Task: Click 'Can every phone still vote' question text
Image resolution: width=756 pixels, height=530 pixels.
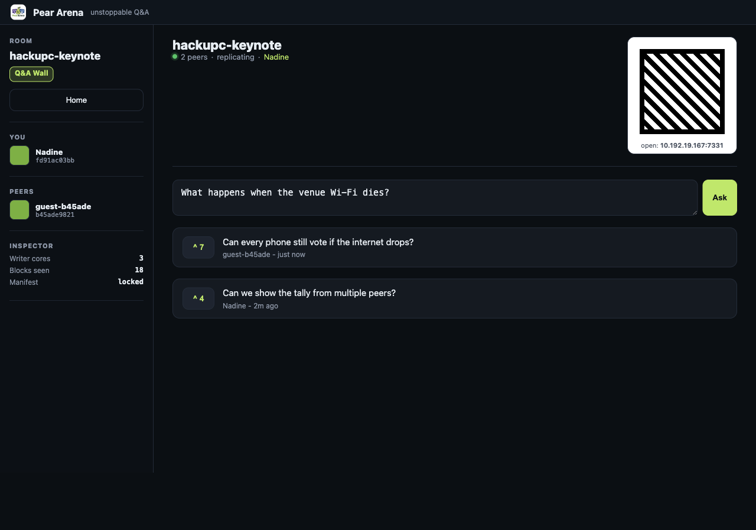Action: pos(318,242)
